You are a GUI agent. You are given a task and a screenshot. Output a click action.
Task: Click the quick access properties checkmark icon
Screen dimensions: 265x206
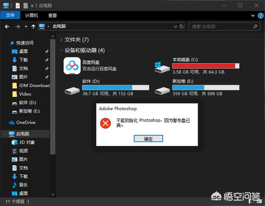coord(17,6)
